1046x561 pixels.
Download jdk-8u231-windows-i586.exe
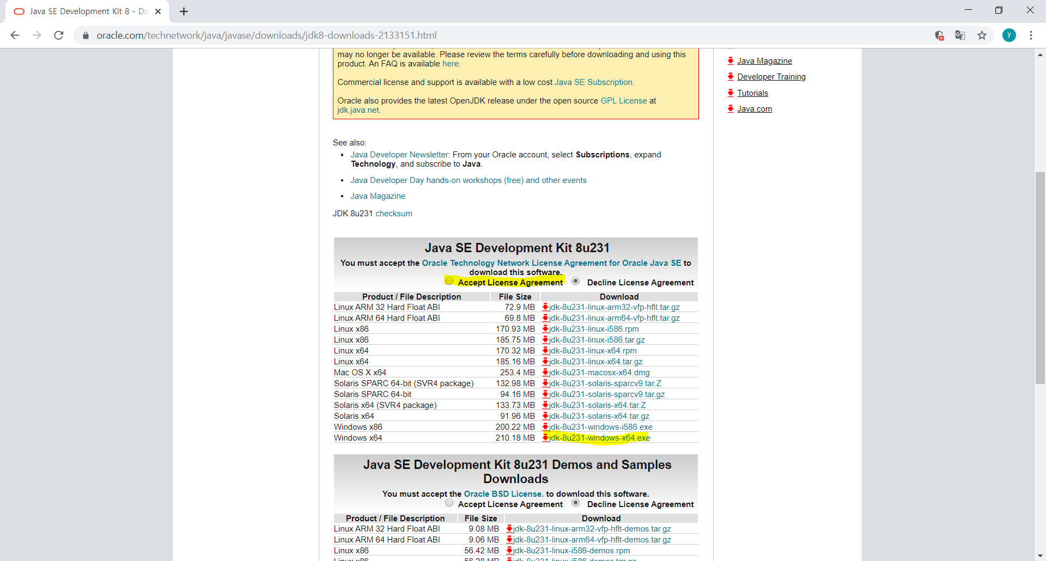pos(600,427)
